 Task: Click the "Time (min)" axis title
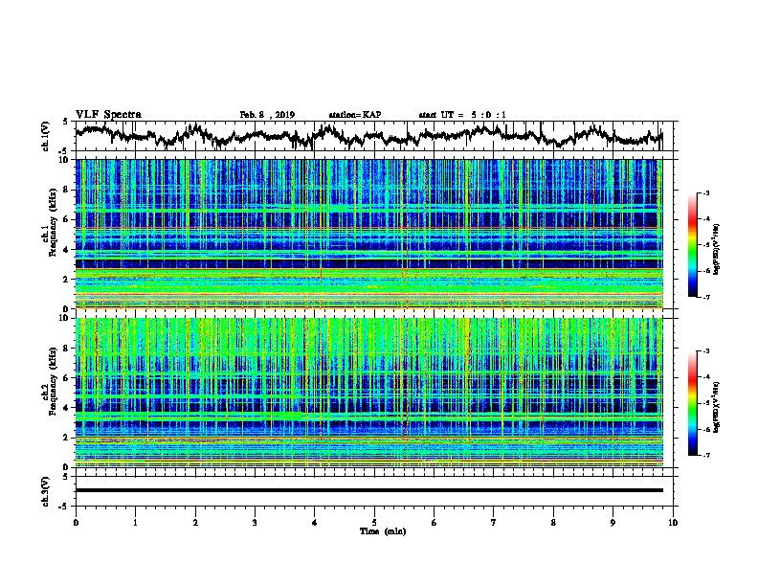tap(383, 531)
